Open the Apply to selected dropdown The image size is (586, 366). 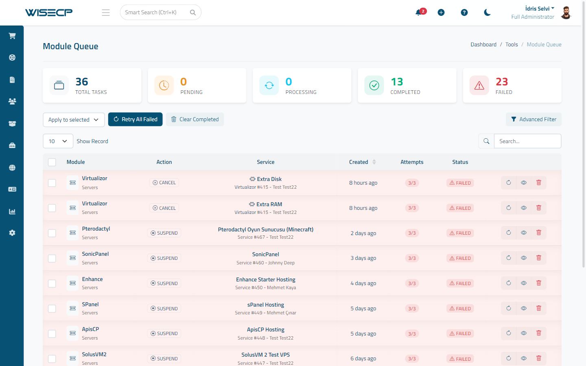click(x=74, y=120)
